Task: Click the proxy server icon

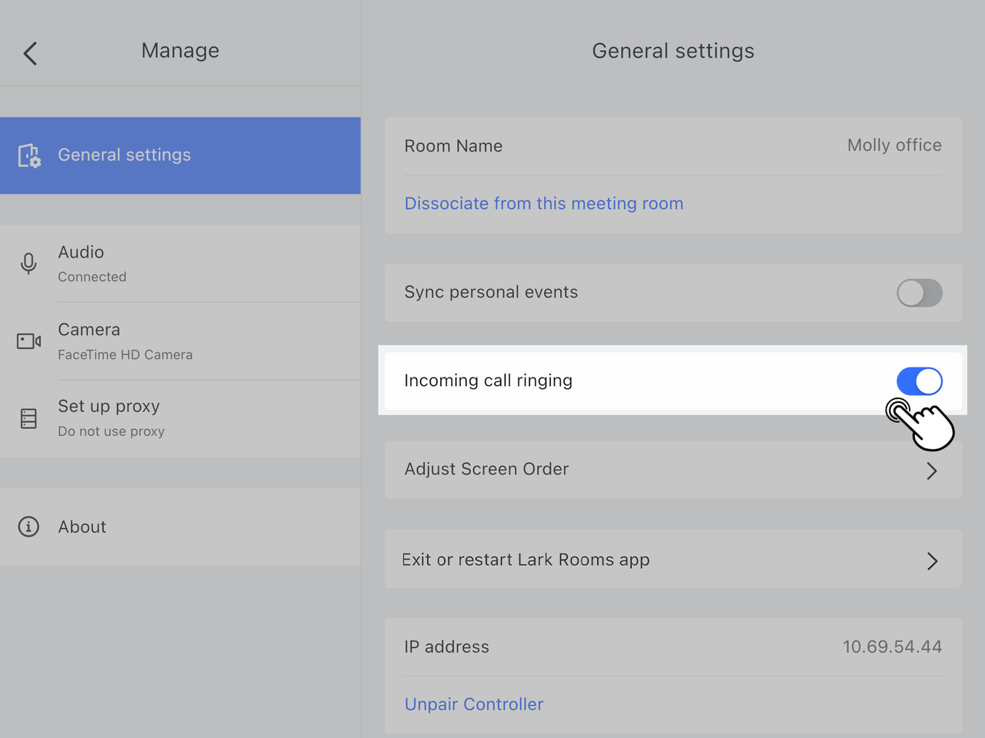Action: (x=28, y=418)
